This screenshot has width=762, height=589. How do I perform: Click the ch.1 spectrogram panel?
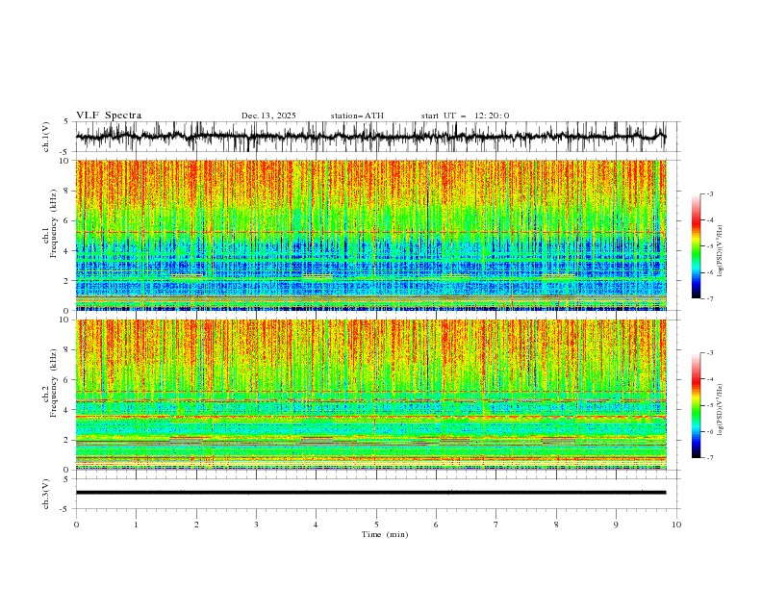pyautogui.click(x=370, y=235)
